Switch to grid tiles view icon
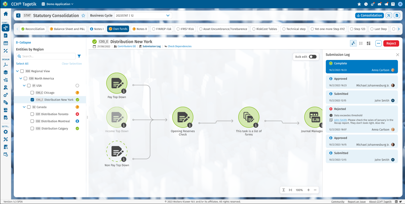 pos(368,43)
